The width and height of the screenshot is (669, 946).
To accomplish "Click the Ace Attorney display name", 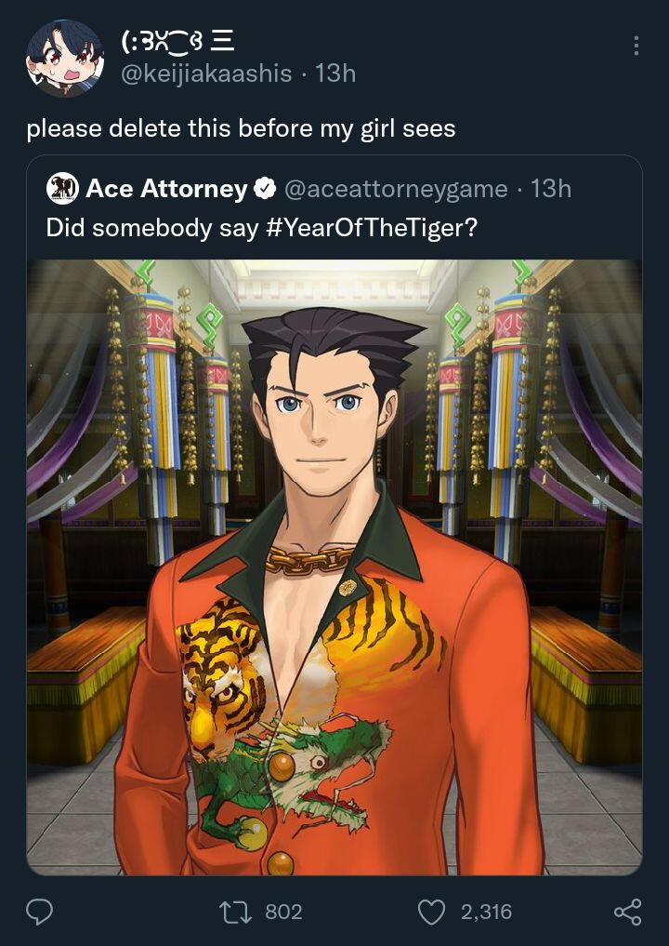I will pyautogui.click(x=166, y=189).
